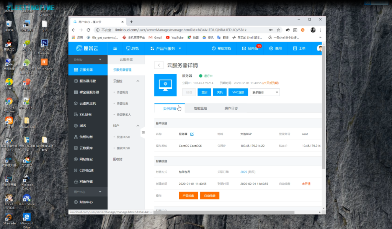Click the 关机 shutdown button
The height and width of the screenshot is (229, 392).
click(220, 92)
